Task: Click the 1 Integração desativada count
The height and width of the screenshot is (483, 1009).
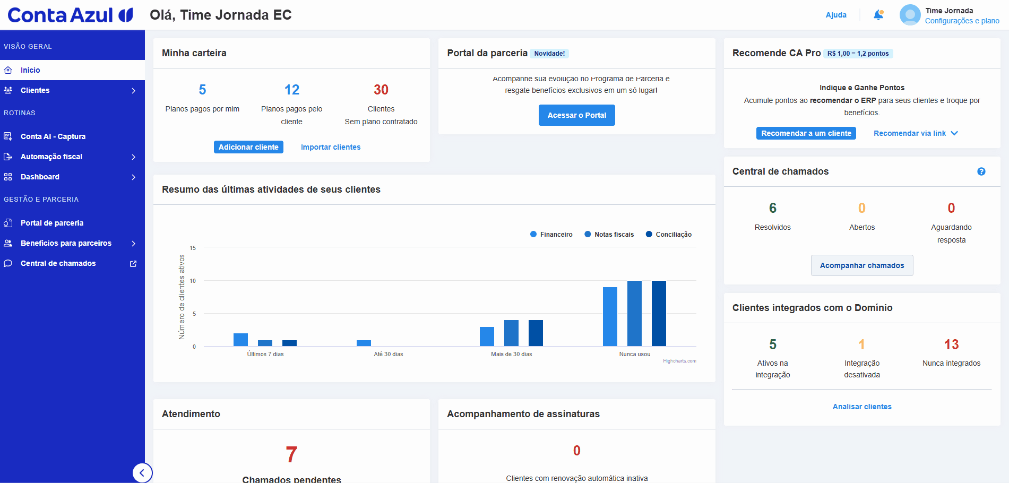Action: tap(862, 344)
